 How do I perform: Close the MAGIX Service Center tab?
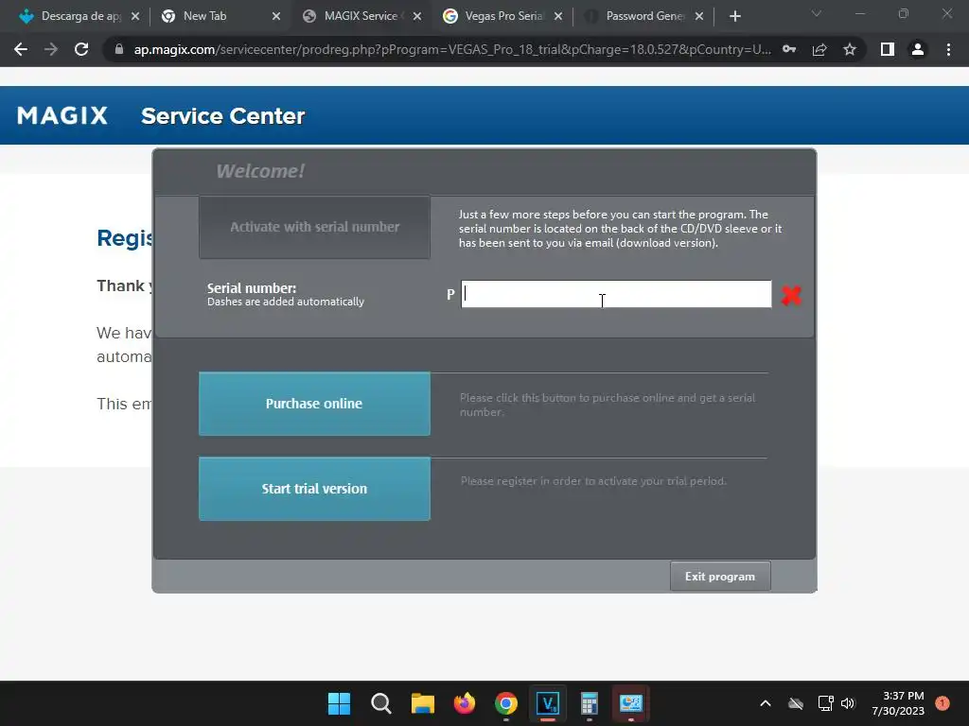pos(417,16)
